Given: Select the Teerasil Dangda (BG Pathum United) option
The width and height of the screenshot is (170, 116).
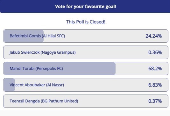Looking at the screenshot, I should click(86, 101).
